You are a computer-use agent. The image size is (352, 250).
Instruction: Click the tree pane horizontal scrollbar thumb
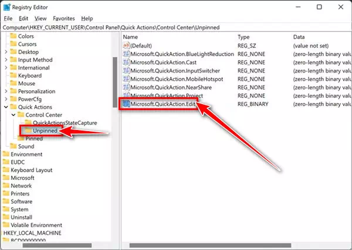(57, 245)
